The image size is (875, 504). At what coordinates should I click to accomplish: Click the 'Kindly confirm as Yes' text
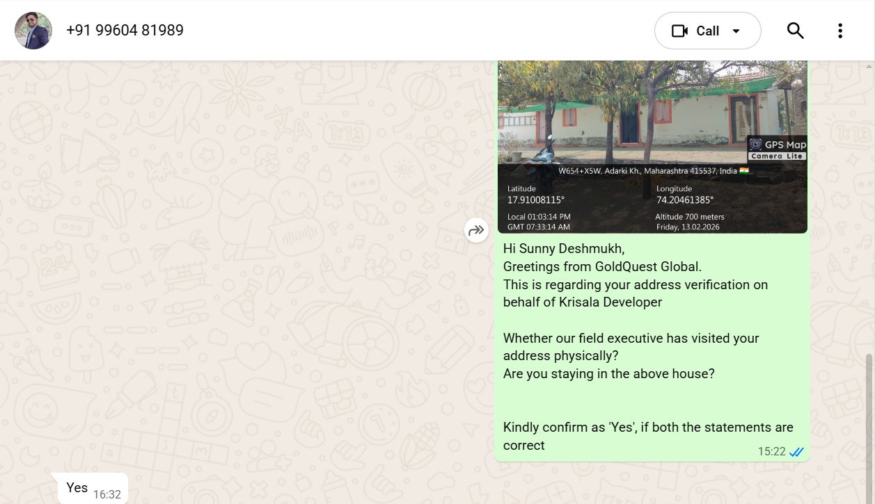(x=647, y=428)
